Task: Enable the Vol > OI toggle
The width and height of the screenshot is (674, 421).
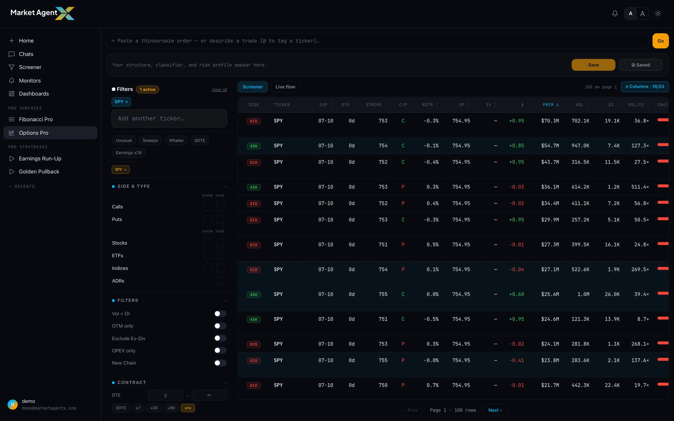Action: click(x=220, y=314)
